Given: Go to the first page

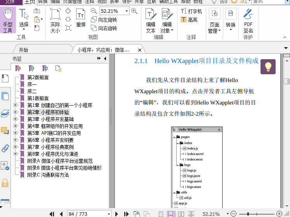Looking at the screenshot, I should click(52, 214).
